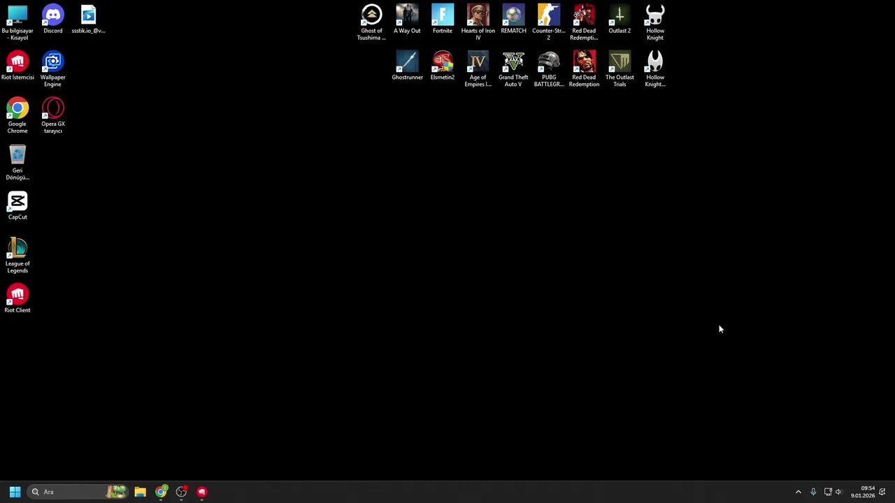Click the microphone tray icon

click(x=813, y=492)
